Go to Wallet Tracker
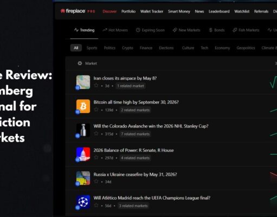The width and height of the screenshot is (277, 217). click(x=152, y=11)
